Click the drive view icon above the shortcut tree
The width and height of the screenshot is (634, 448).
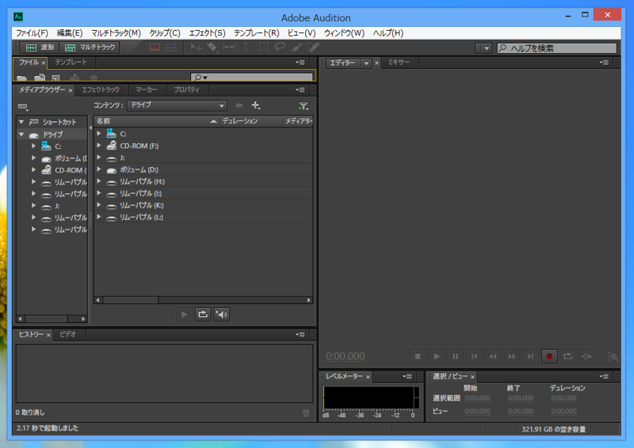tap(23, 107)
